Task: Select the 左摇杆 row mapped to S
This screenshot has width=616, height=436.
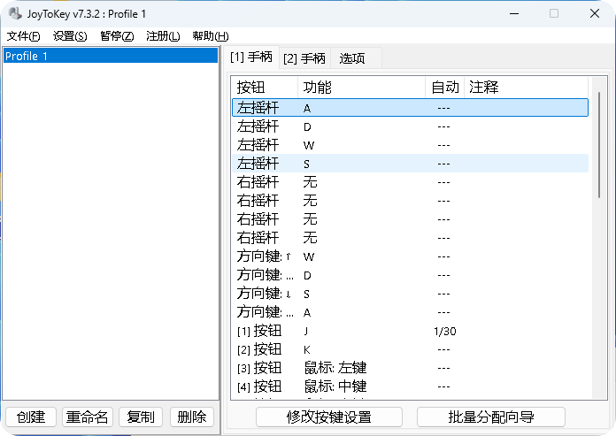Action: [x=410, y=164]
